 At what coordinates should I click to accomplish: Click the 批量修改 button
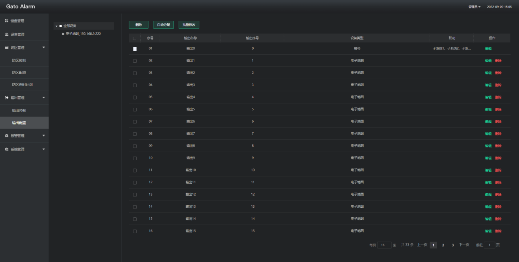pos(189,25)
